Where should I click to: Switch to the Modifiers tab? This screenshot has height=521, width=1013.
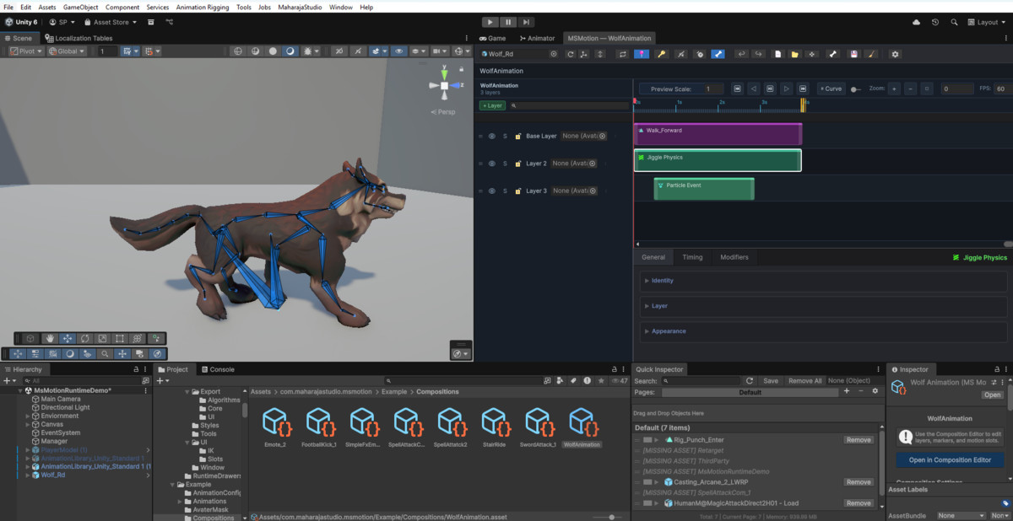[734, 257]
